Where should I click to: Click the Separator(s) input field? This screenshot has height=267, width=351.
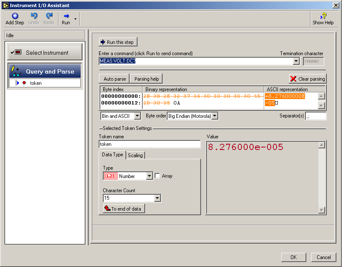point(315,116)
